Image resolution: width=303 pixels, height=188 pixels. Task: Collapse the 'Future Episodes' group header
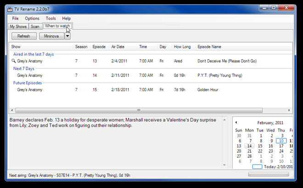(28, 83)
